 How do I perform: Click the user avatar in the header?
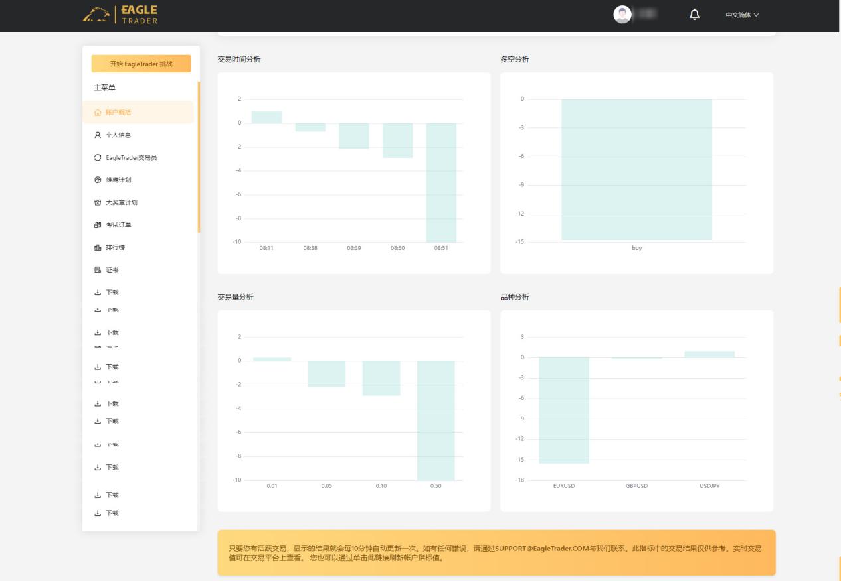tap(622, 15)
